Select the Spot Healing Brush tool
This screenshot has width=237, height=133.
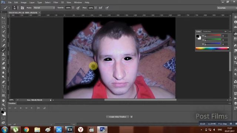tap(3, 45)
